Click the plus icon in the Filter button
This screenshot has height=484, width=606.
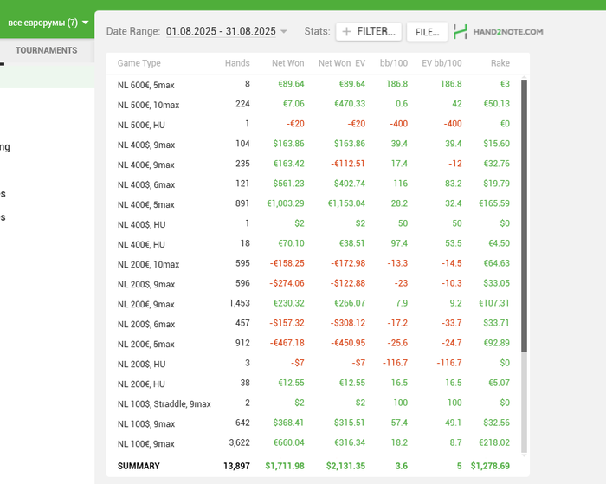pyautogui.click(x=346, y=32)
